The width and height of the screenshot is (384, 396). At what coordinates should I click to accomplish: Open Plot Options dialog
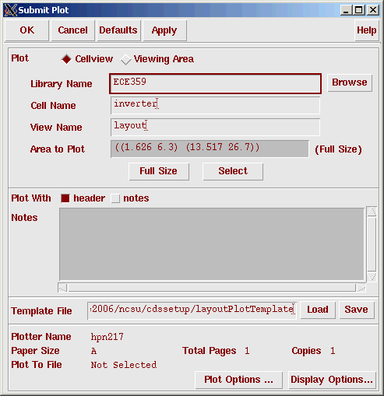238,380
